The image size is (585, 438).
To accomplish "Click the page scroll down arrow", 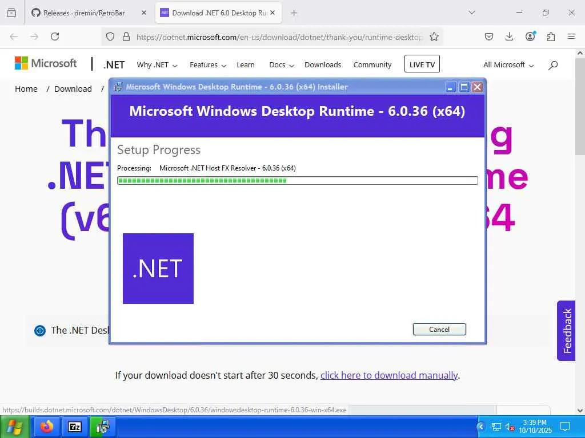I will pos(580,411).
